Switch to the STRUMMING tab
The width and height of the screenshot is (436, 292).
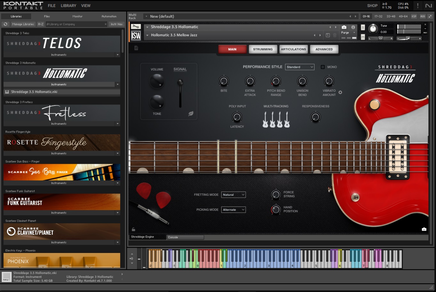click(x=263, y=49)
